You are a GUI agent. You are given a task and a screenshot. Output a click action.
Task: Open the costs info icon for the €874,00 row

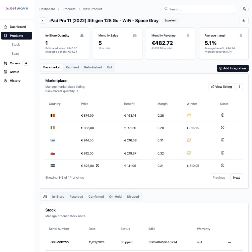pos(223,115)
